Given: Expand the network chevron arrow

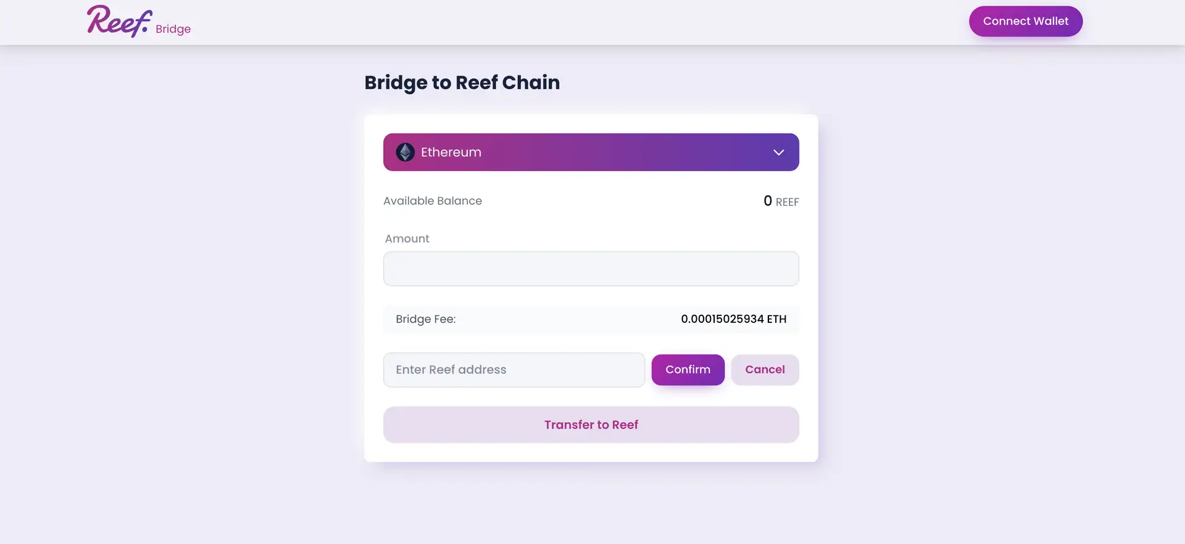Looking at the screenshot, I should click(x=778, y=153).
